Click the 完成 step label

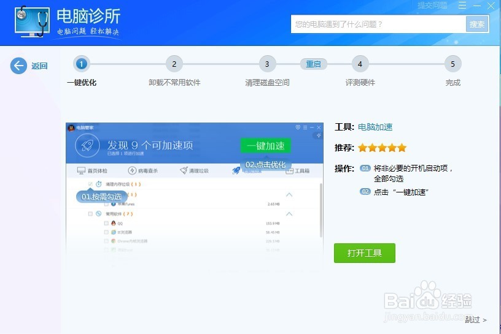[452, 83]
